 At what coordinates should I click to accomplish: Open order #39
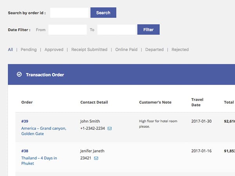(x=25, y=121)
